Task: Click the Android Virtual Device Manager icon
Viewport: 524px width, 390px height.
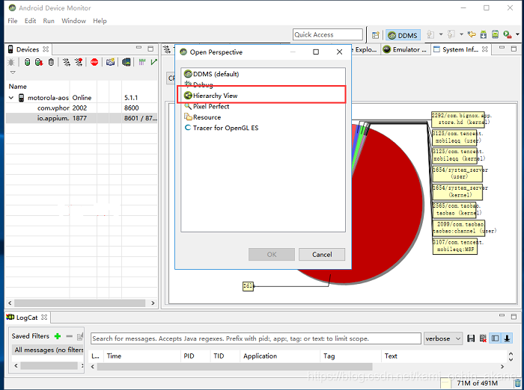Action: [x=495, y=34]
